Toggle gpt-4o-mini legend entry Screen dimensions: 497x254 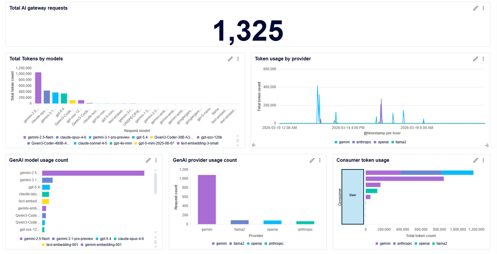click(x=121, y=143)
